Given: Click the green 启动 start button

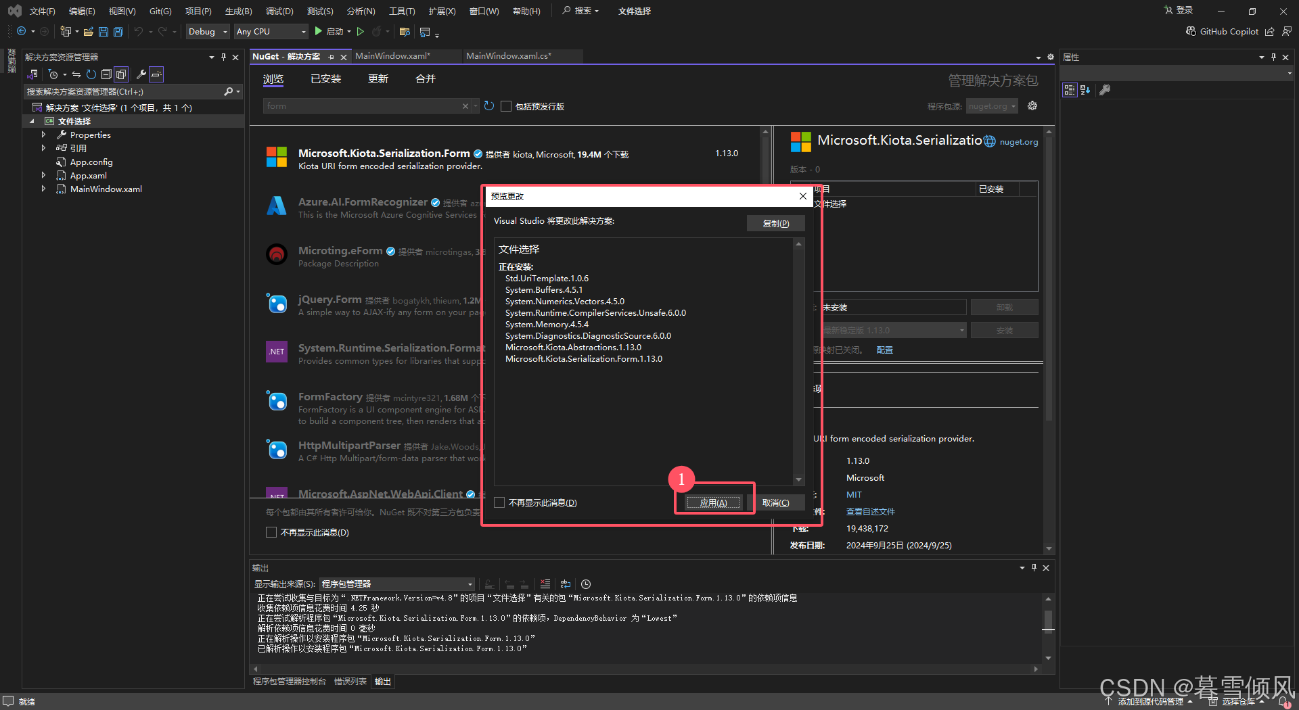Looking at the screenshot, I should (329, 31).
